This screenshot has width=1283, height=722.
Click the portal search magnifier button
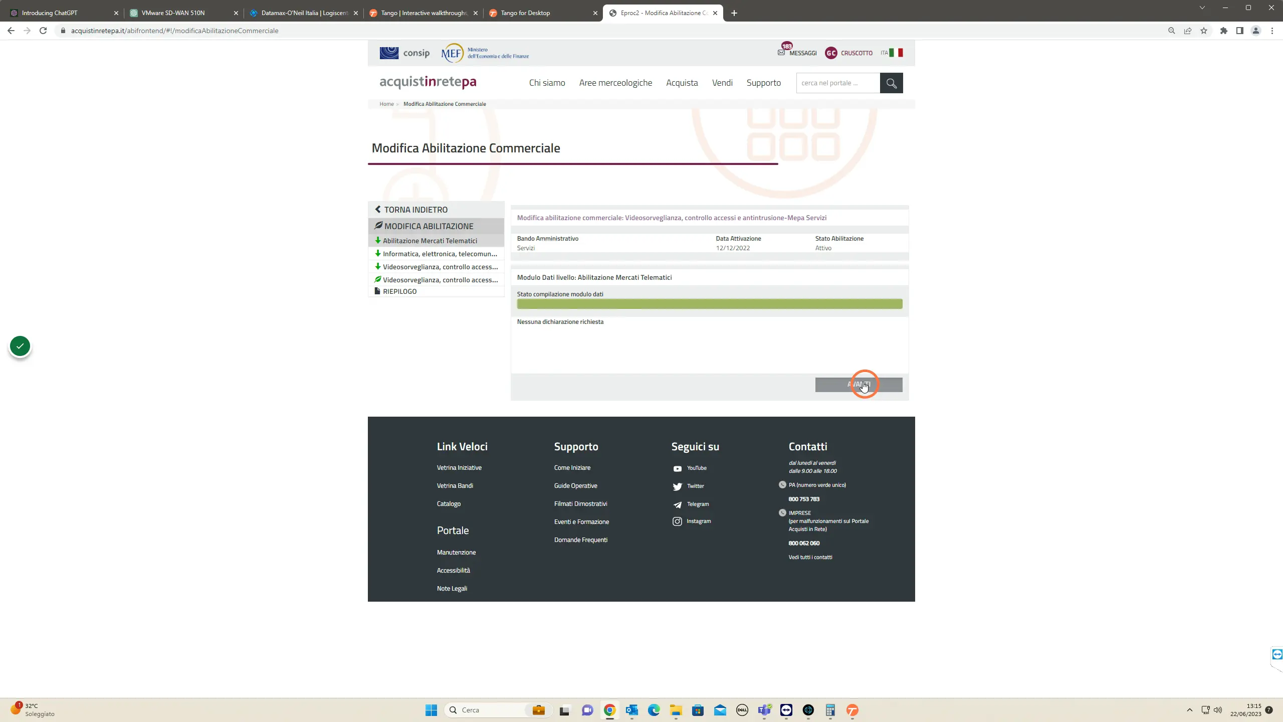[891, 83]
